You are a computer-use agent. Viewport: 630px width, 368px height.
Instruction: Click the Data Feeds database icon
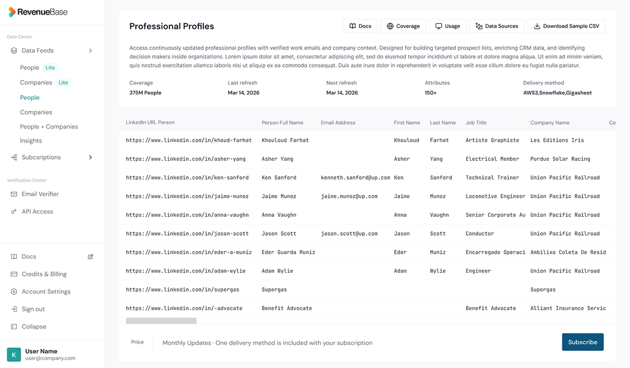[x=13, y=51]
